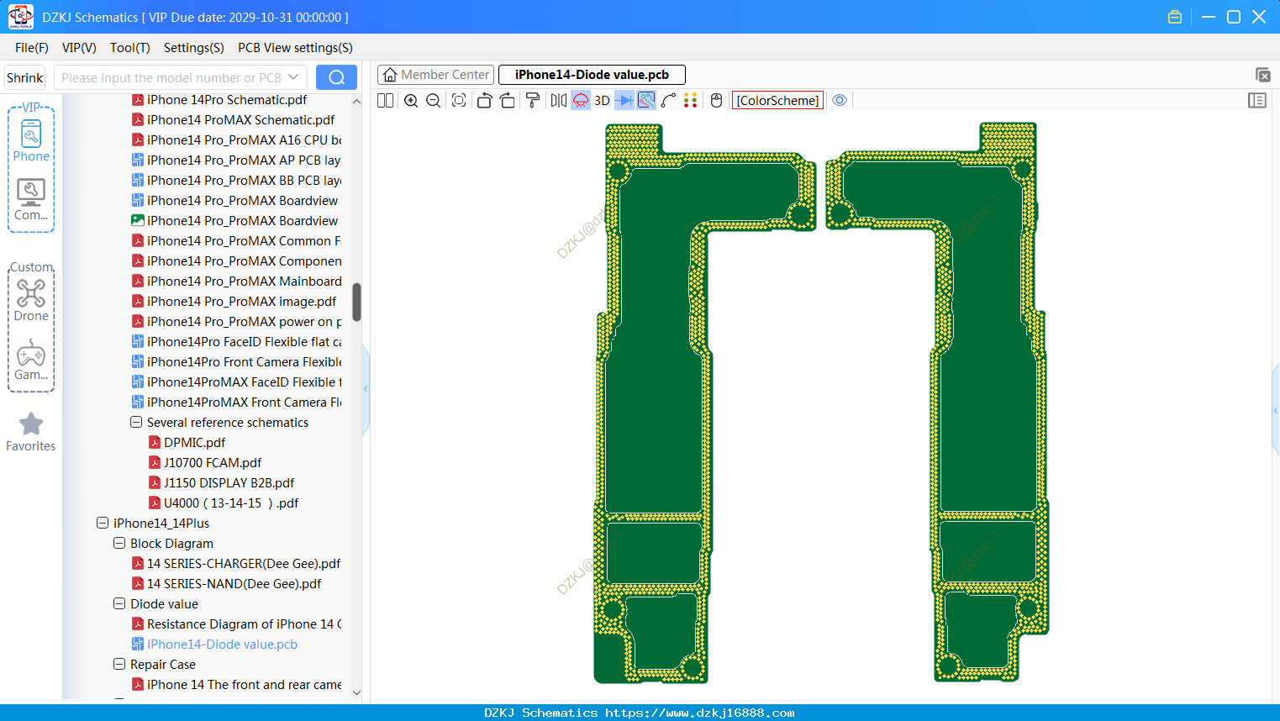
Task: Collapse the Block Diagram folder
Action: click(119, 544)
